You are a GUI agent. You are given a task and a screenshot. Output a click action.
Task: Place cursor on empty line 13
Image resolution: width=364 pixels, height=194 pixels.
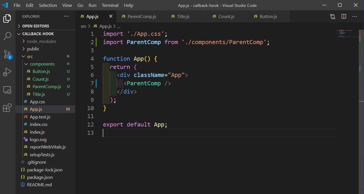[219, 133]
